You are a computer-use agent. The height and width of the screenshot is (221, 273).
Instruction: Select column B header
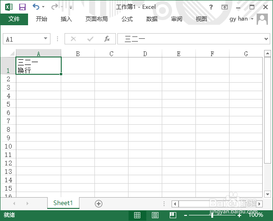(78, 54)
